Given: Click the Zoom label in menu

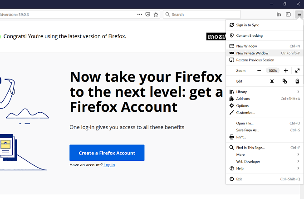Looking at the screenshot, I should coord(241,71).
